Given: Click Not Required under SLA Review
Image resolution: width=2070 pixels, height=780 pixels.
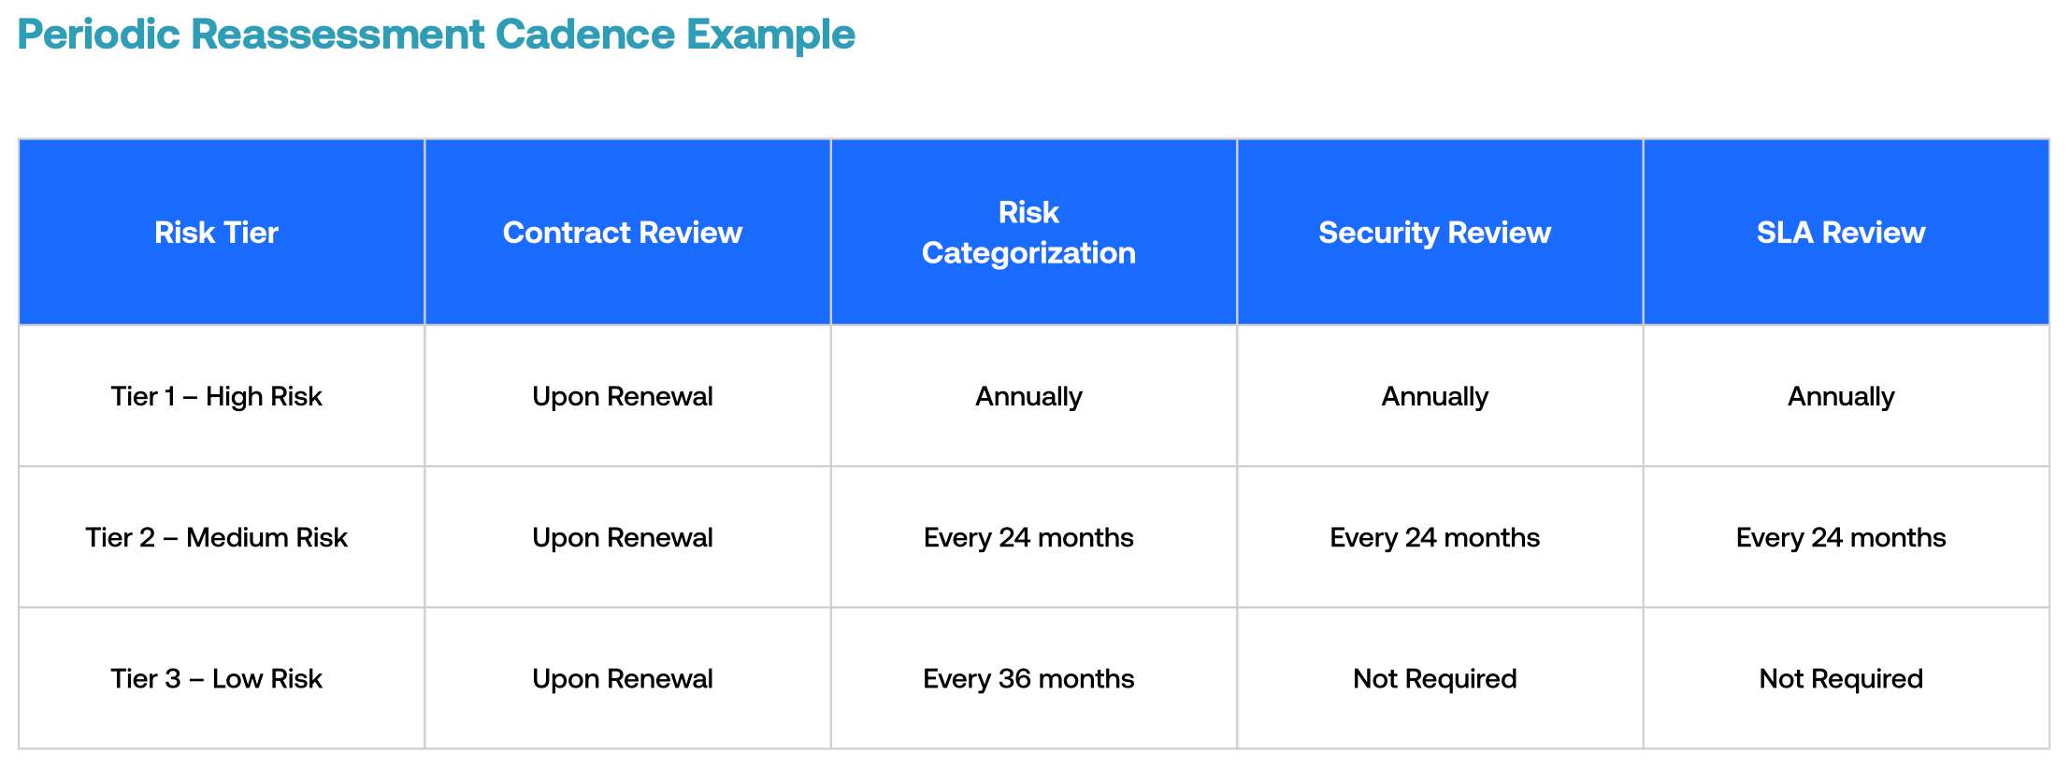Looking at the screenshot, I should coord(1841,678).
